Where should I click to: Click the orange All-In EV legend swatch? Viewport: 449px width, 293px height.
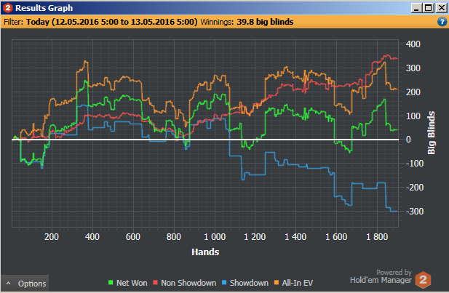tap(277, 283)
